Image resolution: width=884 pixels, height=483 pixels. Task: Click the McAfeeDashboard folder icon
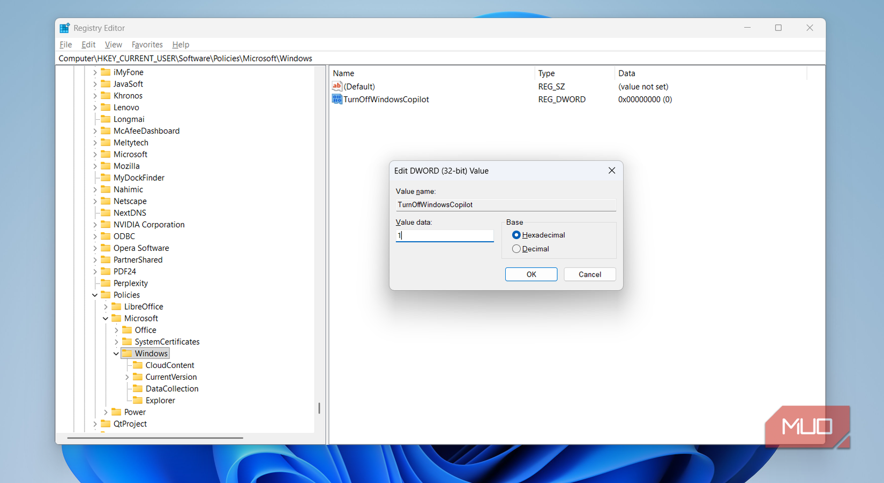(106, 131)
